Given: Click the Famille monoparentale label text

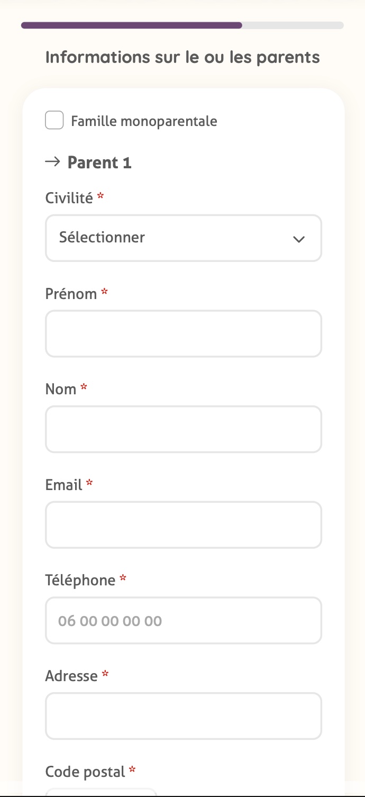Looking at the screenshot, I should point(144,121).
